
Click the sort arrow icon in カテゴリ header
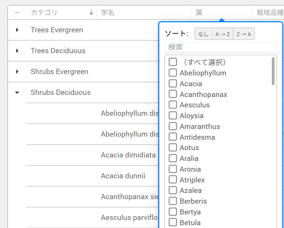[x=91, y=13]
